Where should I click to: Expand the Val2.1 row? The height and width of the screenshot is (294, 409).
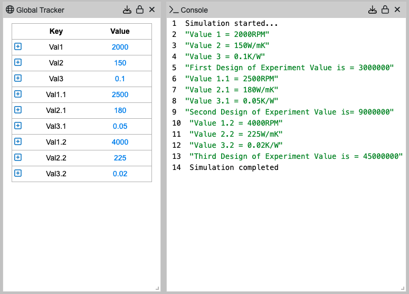pyautogui.click(x=18, y=110)
